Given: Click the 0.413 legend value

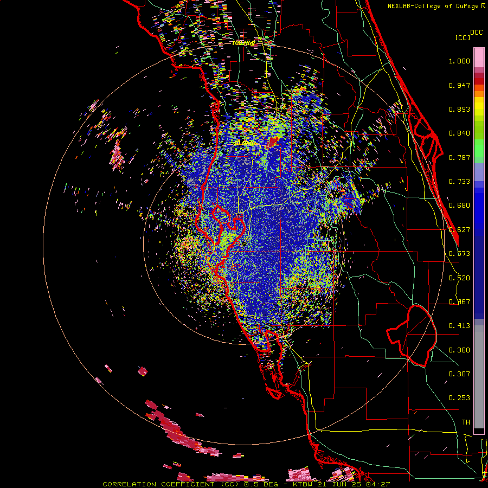Looking at the screenshot, I should pyautogui.click(x=459, y=326).
